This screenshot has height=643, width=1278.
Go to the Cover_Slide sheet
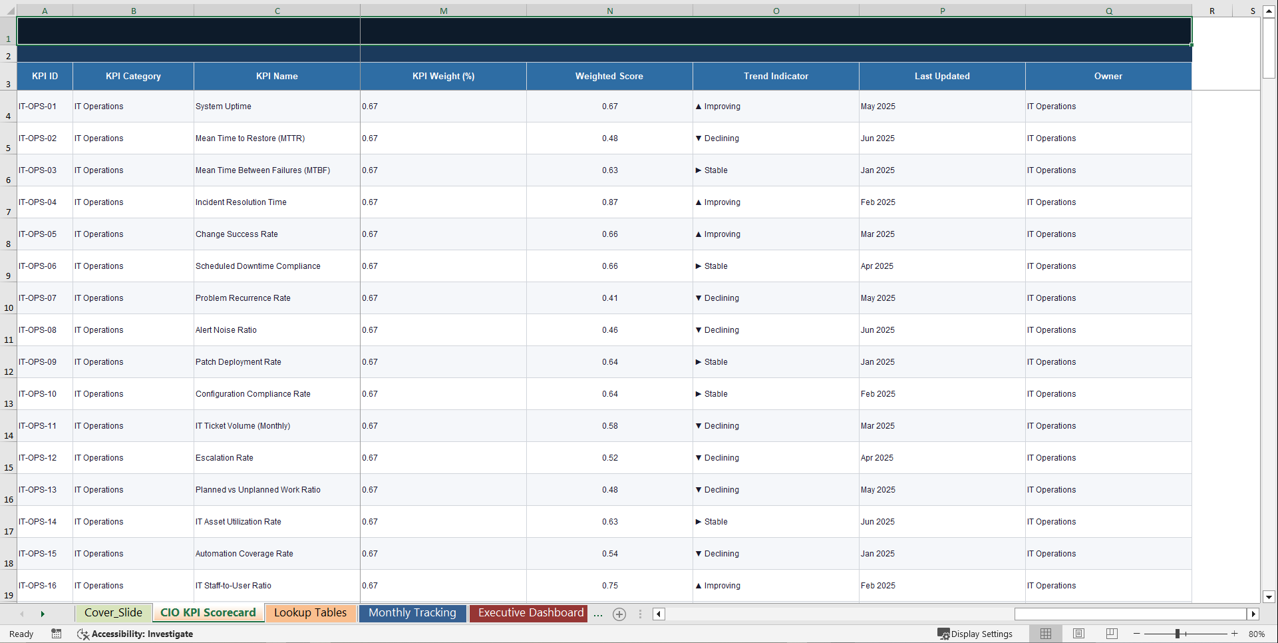pos(113,613)
